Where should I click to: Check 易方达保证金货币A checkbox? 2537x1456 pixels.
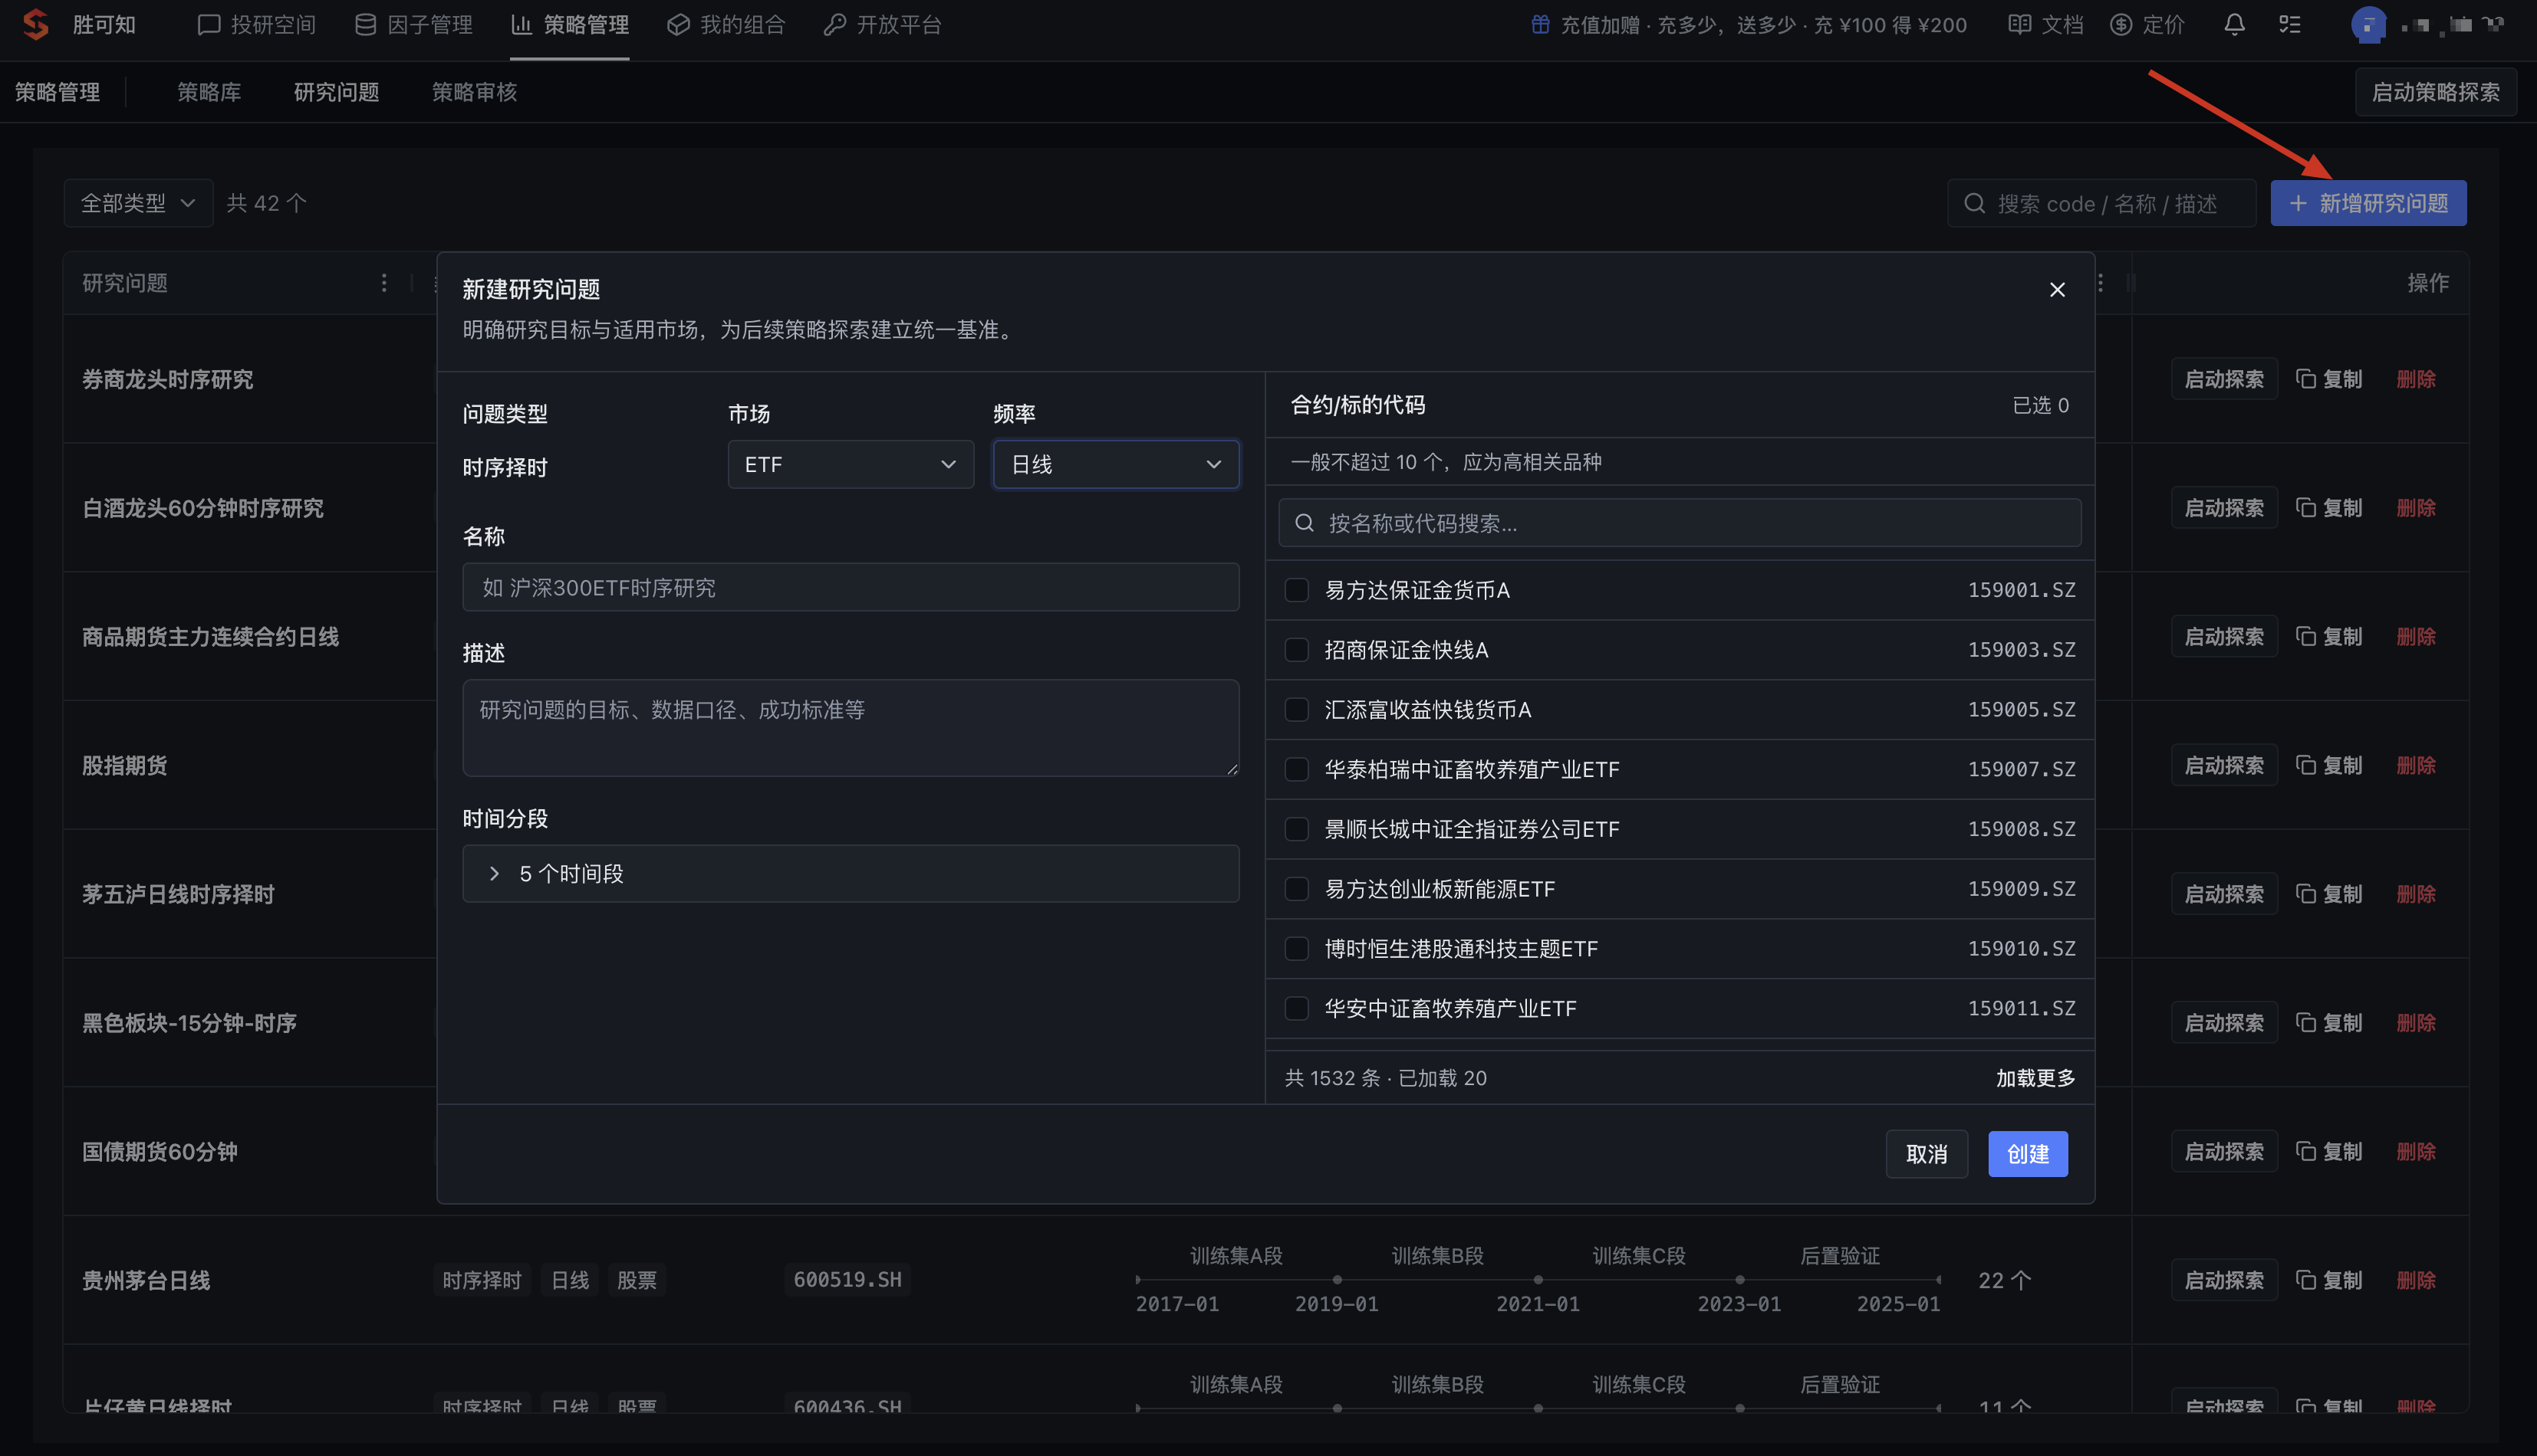point(1296,590)
